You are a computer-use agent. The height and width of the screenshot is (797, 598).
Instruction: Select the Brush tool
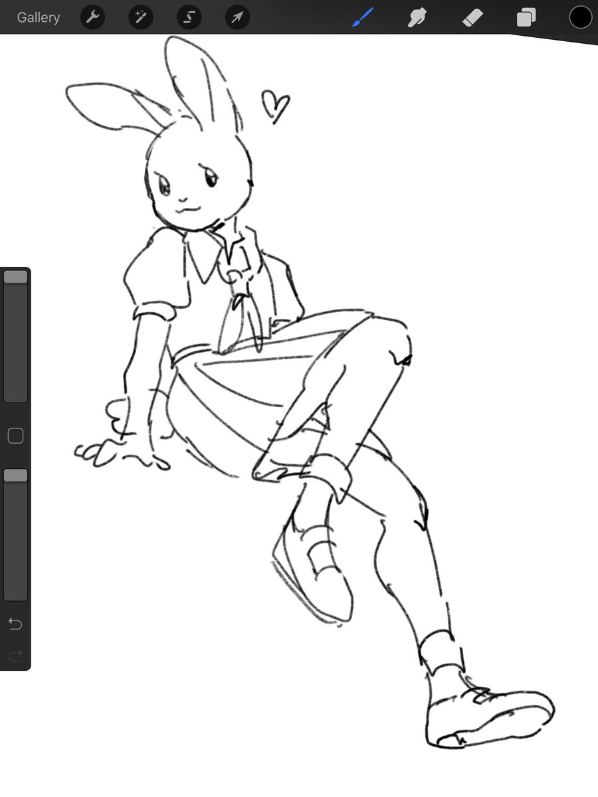click(363, 17)
